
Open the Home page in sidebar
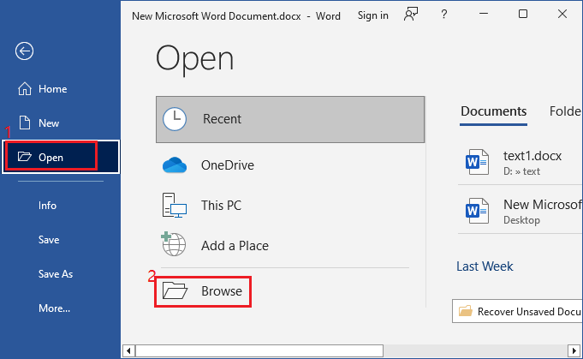[x=60, y=89]
